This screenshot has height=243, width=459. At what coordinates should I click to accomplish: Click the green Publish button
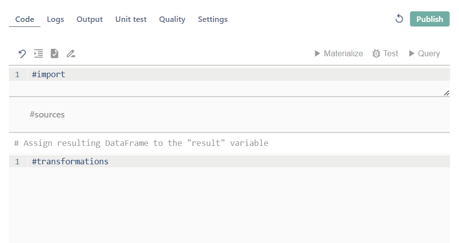pyautogui.click(x=430, y=19)
